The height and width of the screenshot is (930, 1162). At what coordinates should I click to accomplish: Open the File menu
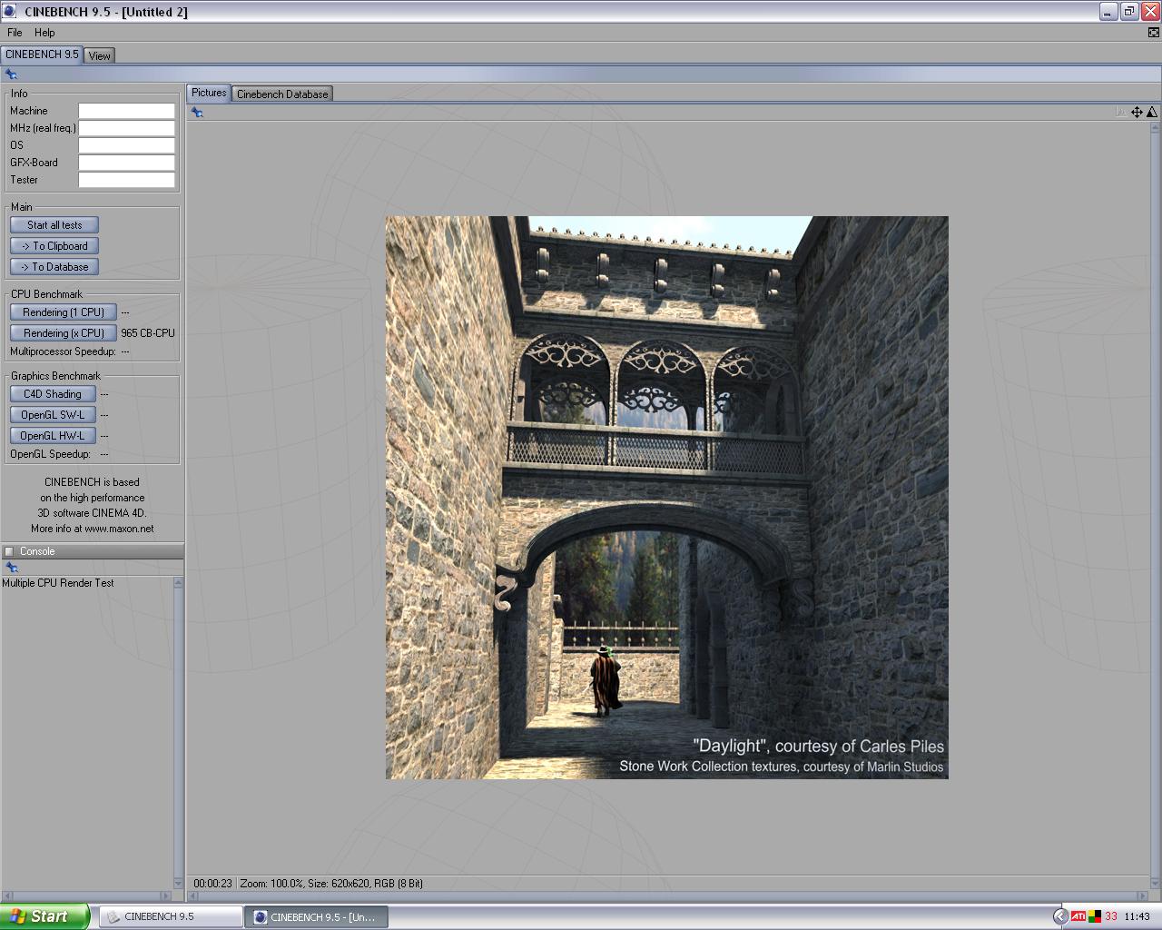tap(15, 33)
